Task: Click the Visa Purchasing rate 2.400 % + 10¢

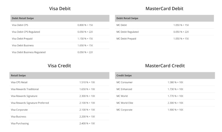Action: pos(88,123)
